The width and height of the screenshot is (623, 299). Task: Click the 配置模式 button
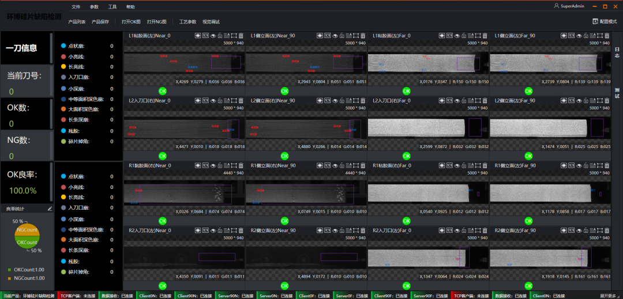[x=605, y=21]
